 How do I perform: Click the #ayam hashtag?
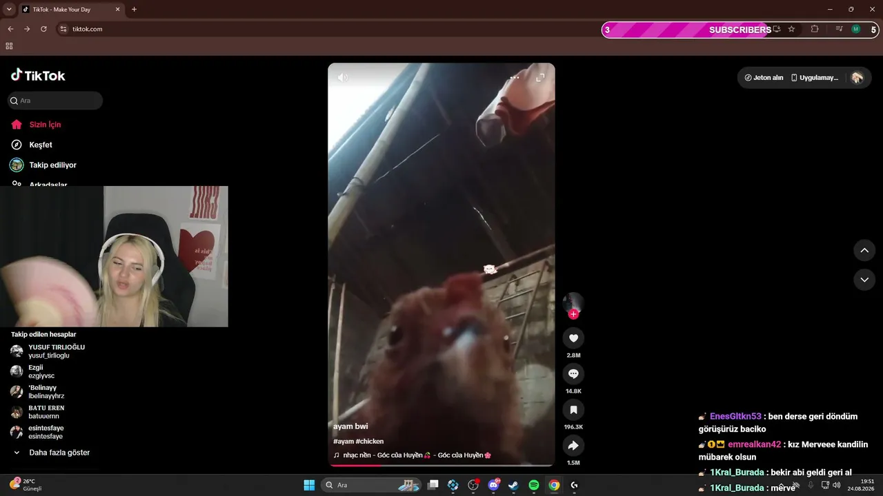point(344,442)
